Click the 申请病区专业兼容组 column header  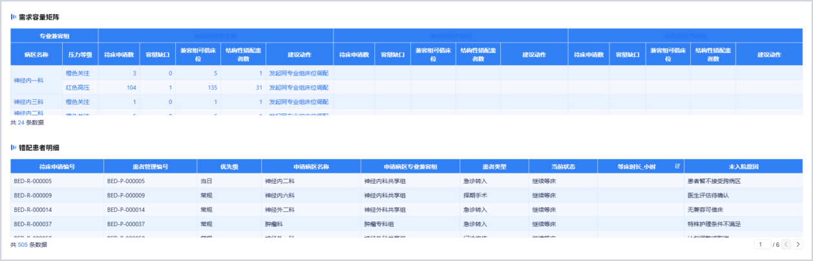point(410,166)
